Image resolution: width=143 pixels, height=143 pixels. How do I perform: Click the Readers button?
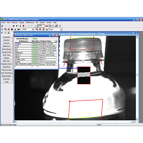(6, 58)
